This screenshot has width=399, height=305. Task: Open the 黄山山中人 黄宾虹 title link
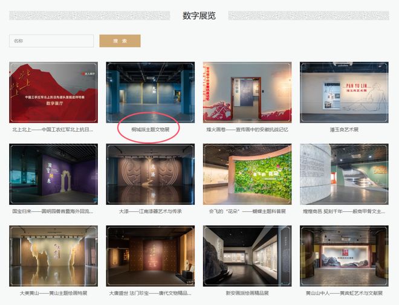tap(343, 294)
